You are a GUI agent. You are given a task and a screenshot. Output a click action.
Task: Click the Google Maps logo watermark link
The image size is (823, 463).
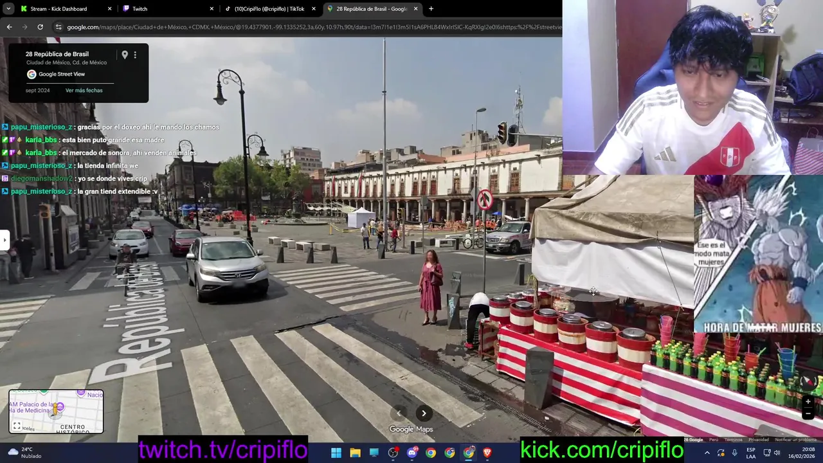(411, 429)
